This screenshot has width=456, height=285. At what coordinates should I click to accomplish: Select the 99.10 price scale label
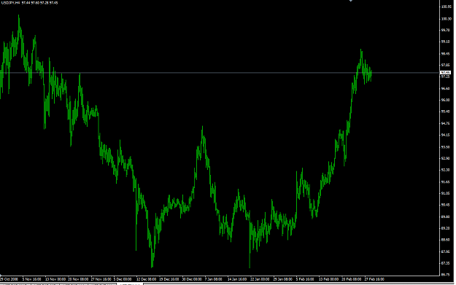[446, 42]
